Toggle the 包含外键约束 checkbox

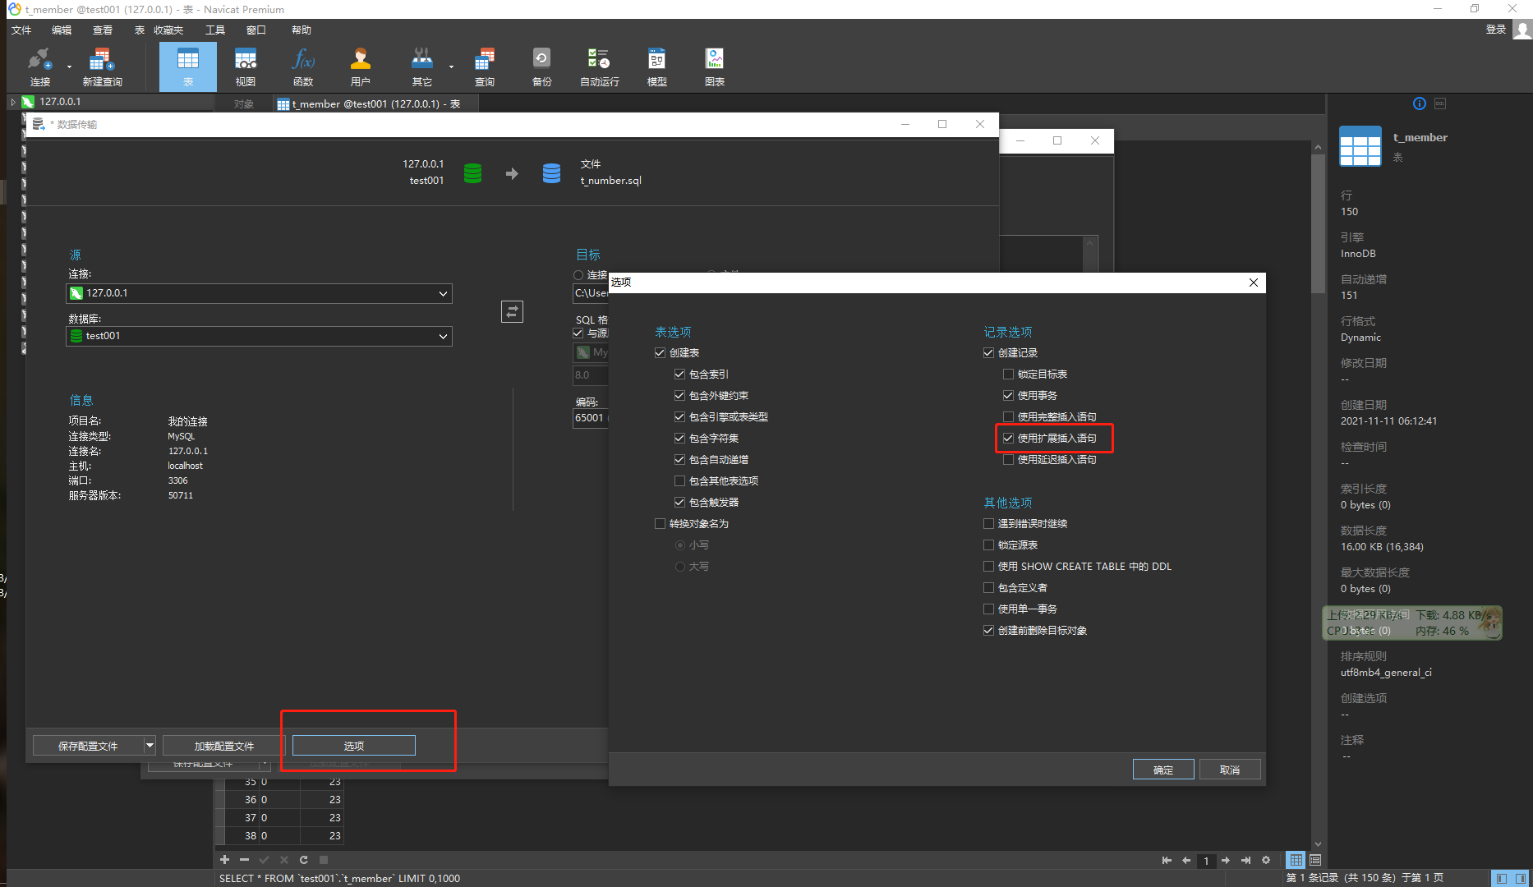tap(679, 396)
